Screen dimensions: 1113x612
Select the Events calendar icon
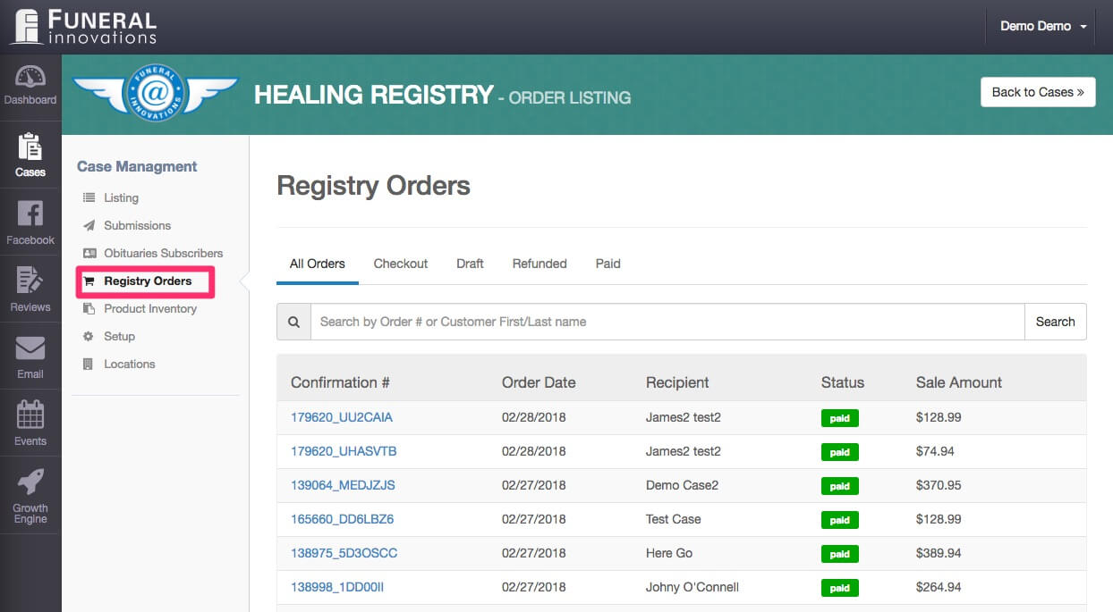click(x=30, y=417)
